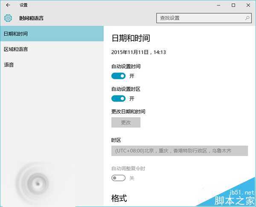Open the settings gear icon
The height and width of the screenshot is (207, 256).
pyautogui.click(x=8, y=18)
